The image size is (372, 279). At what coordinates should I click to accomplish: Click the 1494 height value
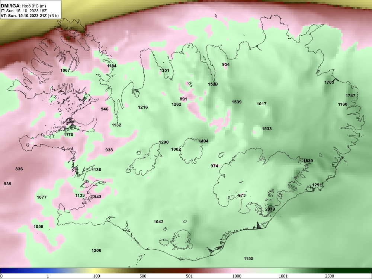point(203,141)
